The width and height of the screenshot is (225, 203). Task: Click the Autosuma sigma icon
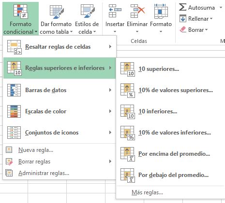tap(182, 7)
